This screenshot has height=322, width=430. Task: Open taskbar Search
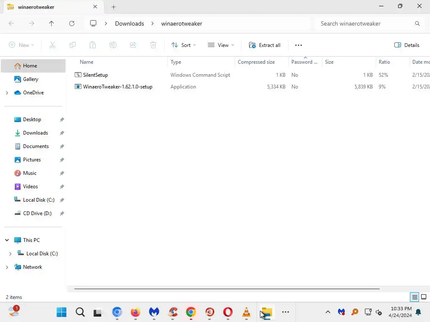coord(80,312)
